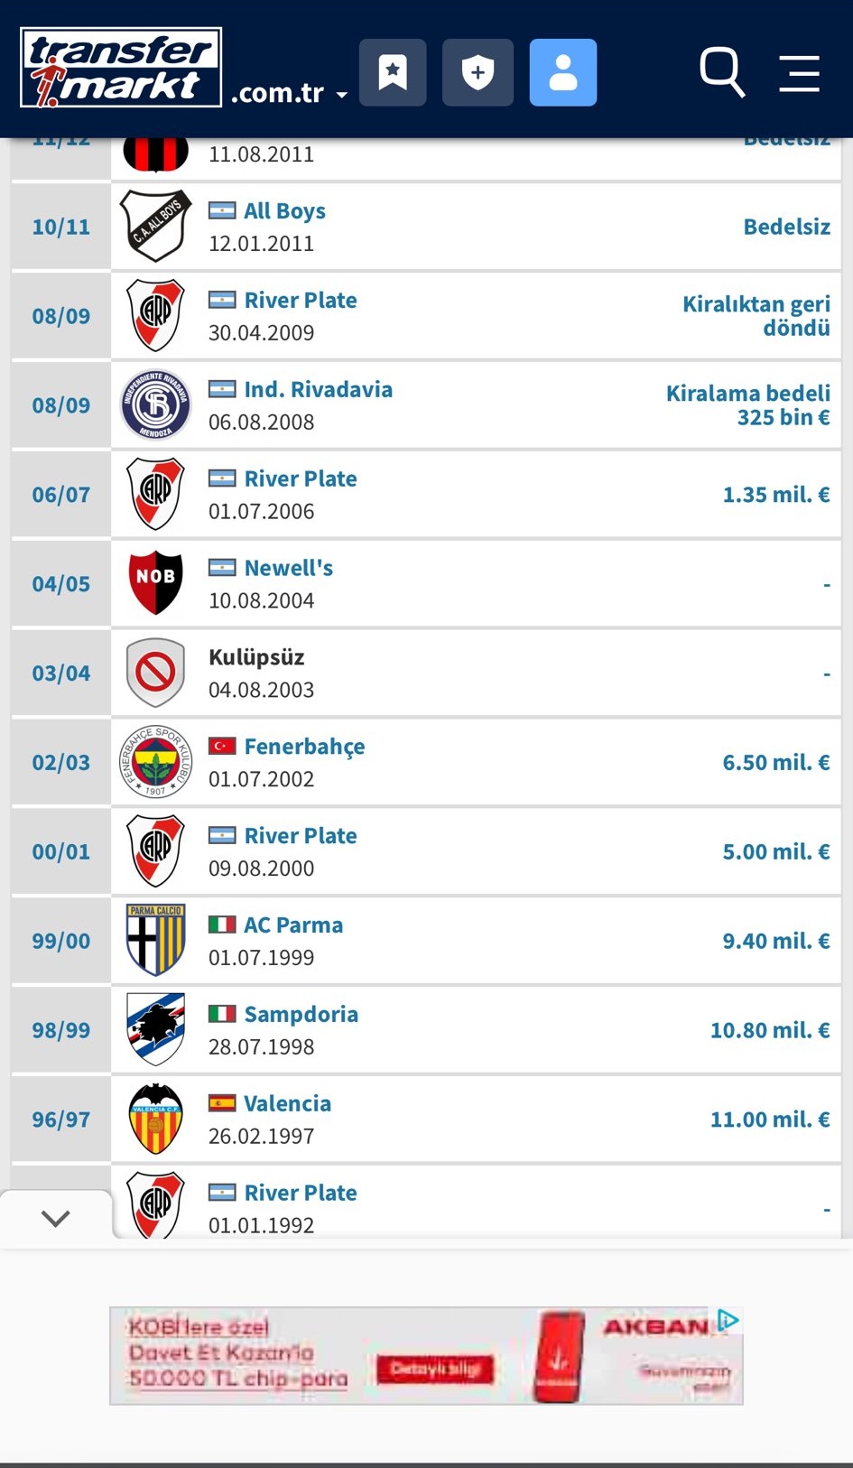Expand the .com.tr domain dropdown
The width and height of the screenshot is (853, 1468).
[289, 93]
